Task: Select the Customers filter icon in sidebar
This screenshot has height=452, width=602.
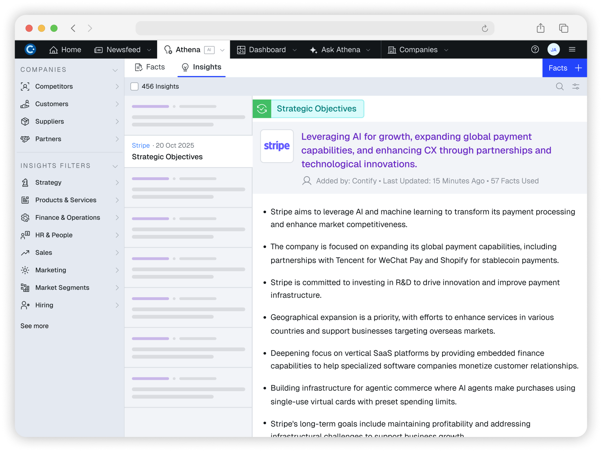Action: pos(25,104)
